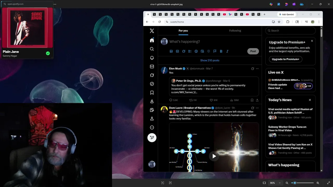The image size is (333, 187).
Task: Open Ask Gemini in Chrome
Action: 286,14
